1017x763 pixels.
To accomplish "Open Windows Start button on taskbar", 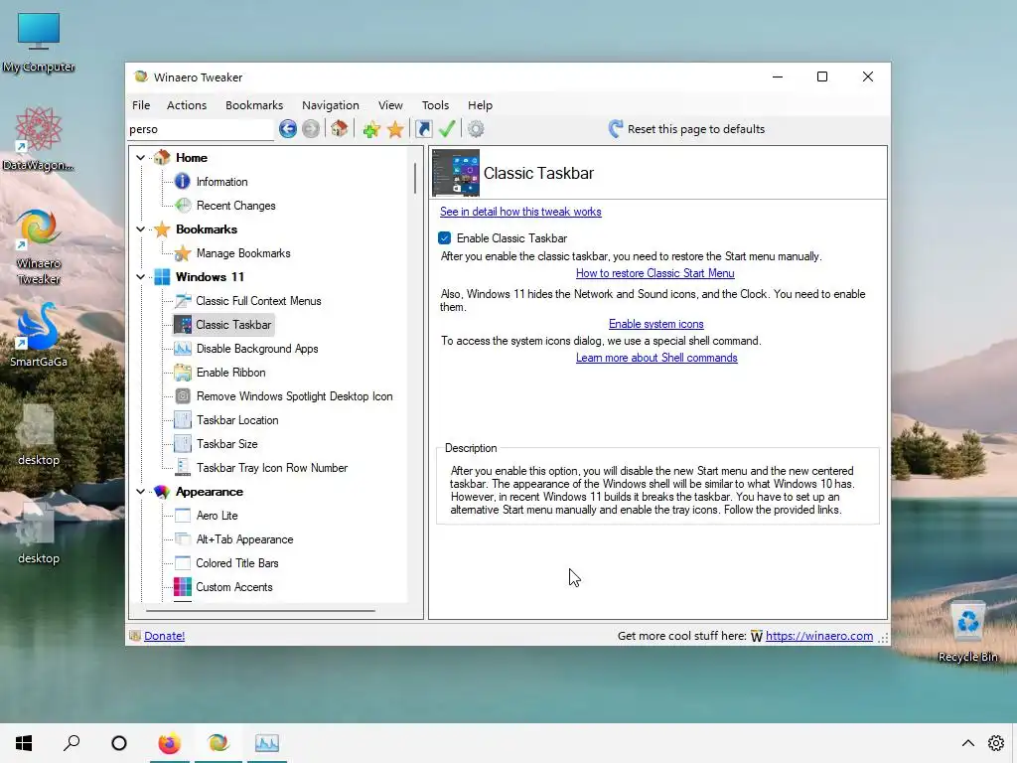I will click(24, 743).
